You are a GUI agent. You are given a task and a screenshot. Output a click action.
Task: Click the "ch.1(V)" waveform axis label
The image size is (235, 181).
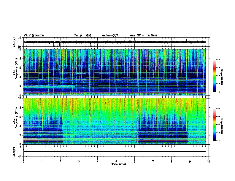coord(14,42)
